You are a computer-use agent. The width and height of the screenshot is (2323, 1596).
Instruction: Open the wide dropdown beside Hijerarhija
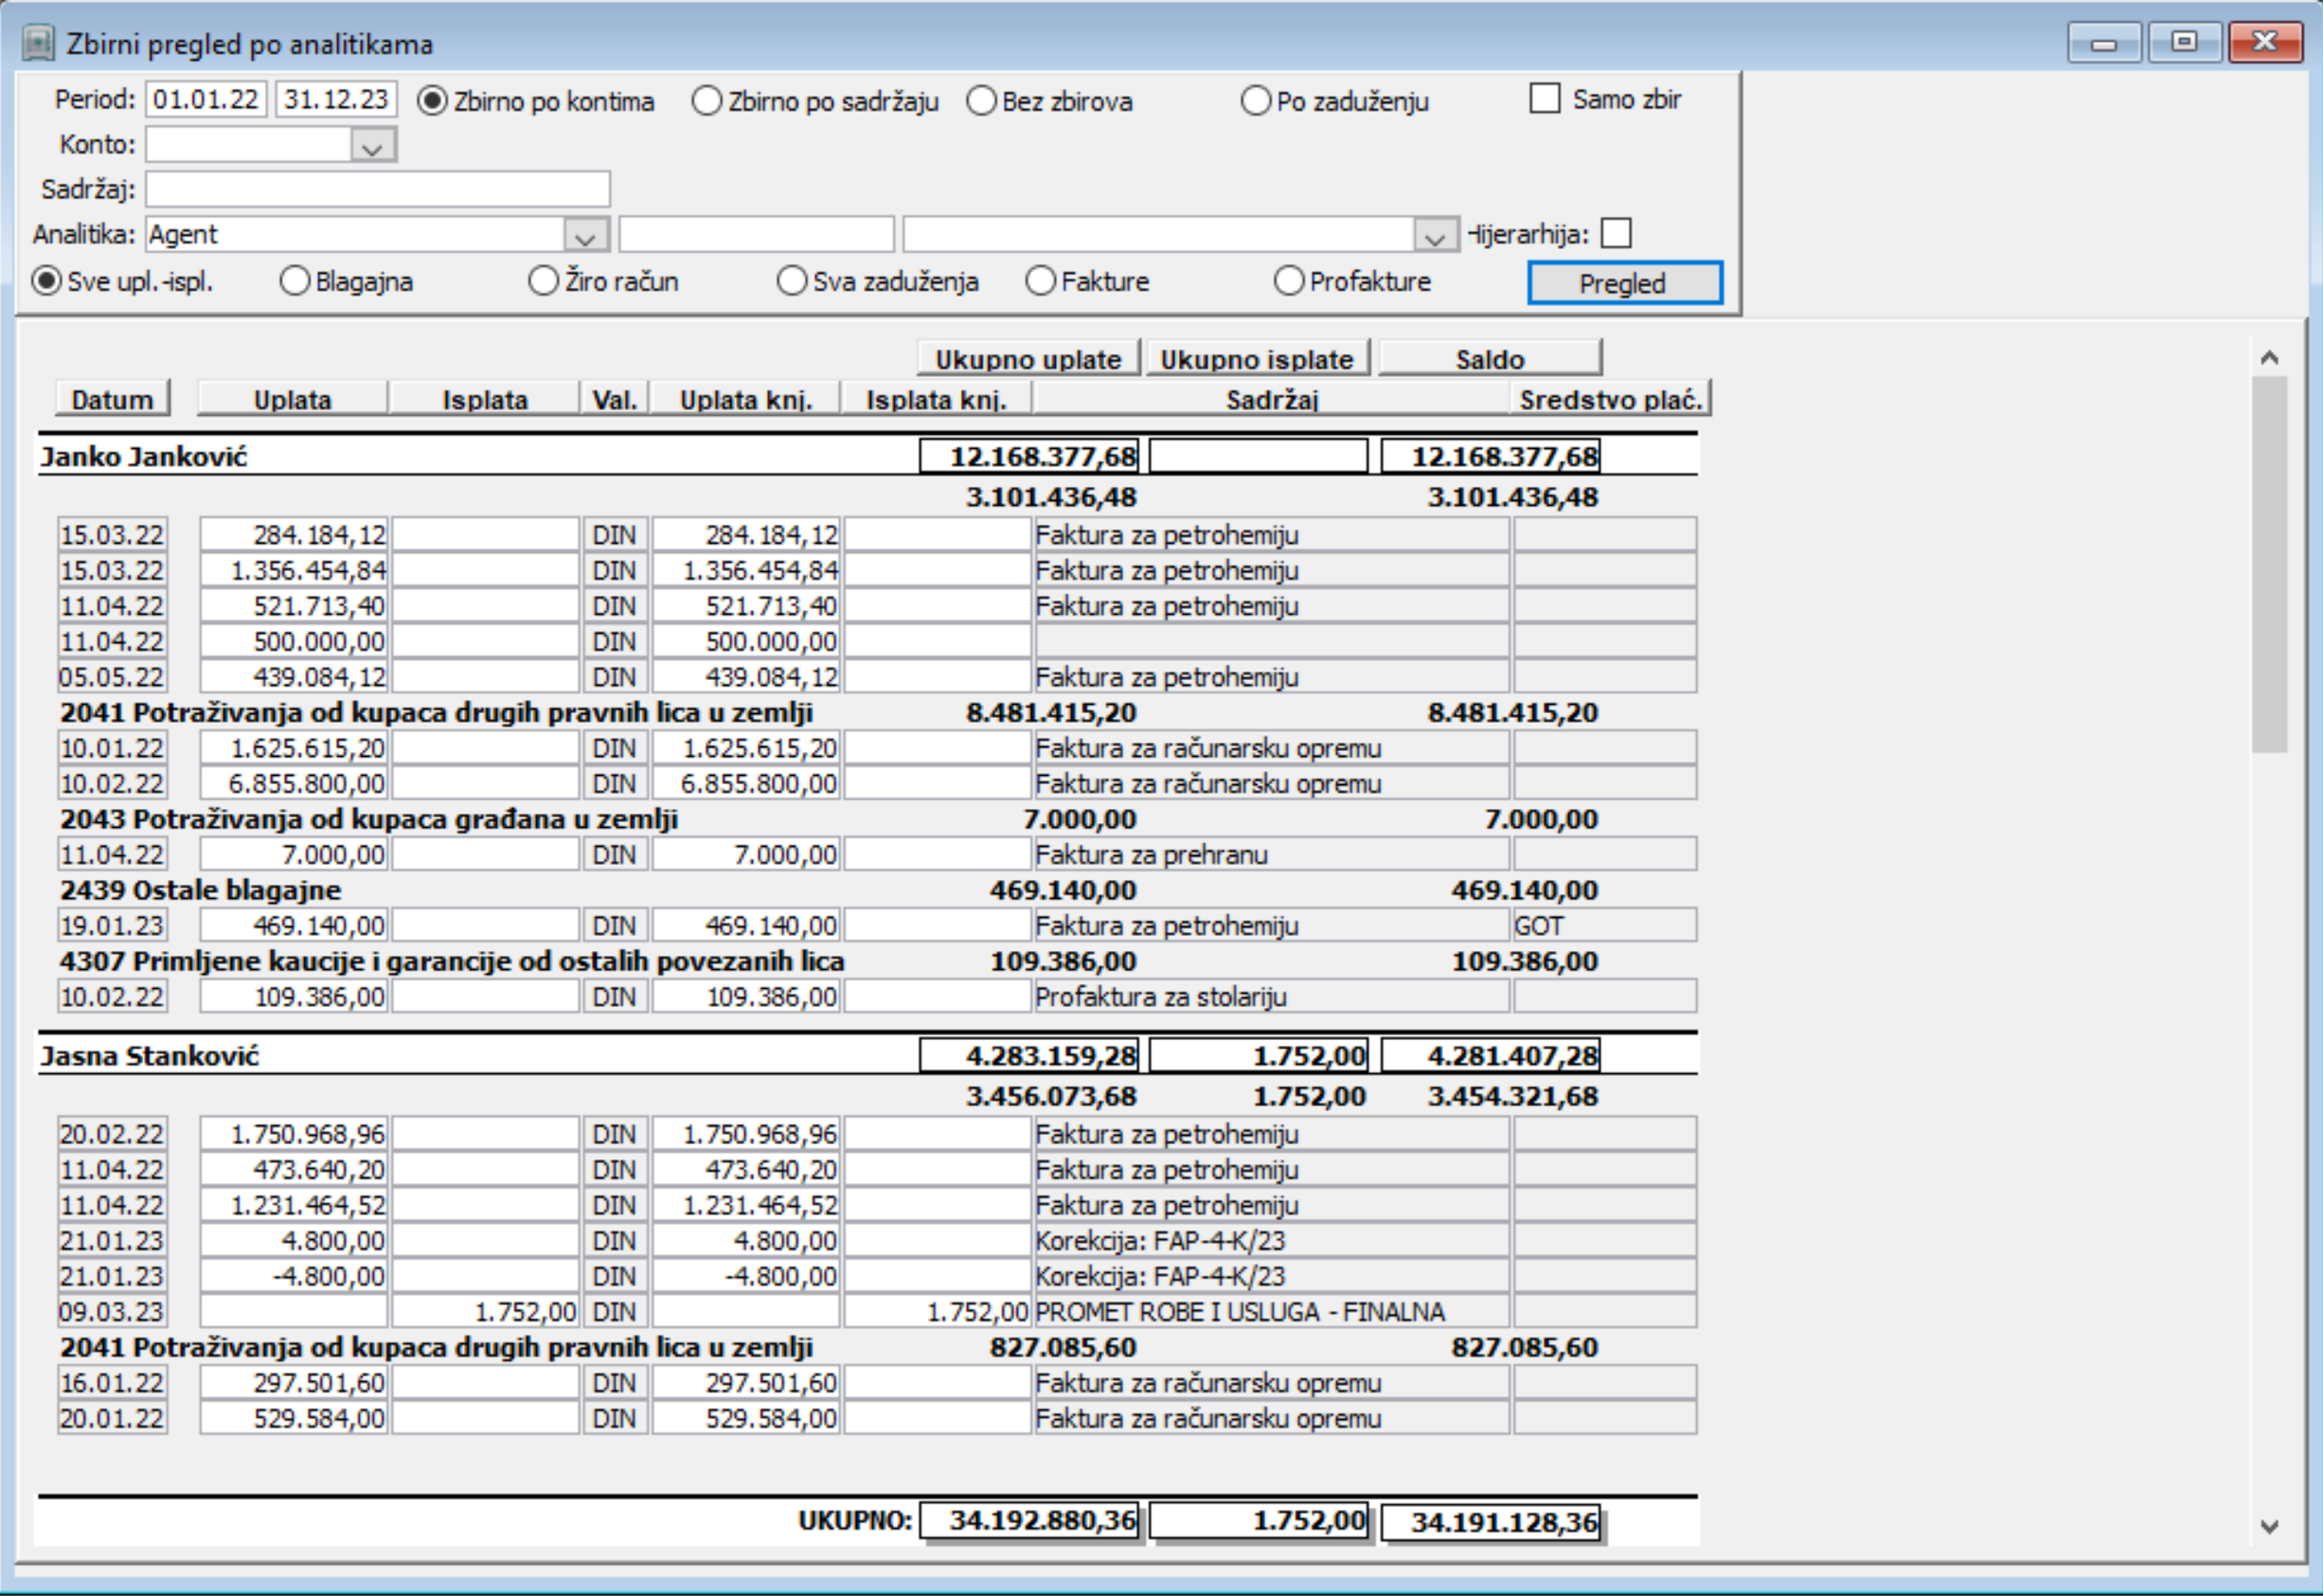(1435, 235)
